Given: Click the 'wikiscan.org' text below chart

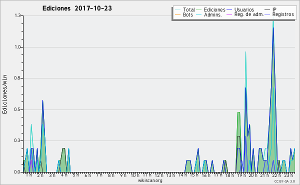Looking at the screenshot, I should coord(150,180).
